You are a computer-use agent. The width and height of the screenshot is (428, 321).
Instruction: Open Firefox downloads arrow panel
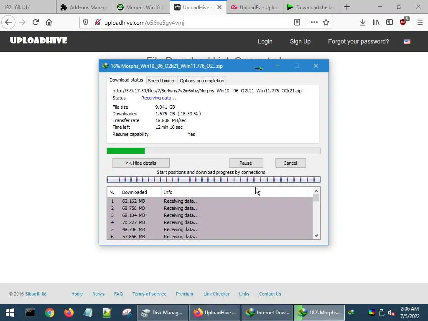(x=363, y=23)
